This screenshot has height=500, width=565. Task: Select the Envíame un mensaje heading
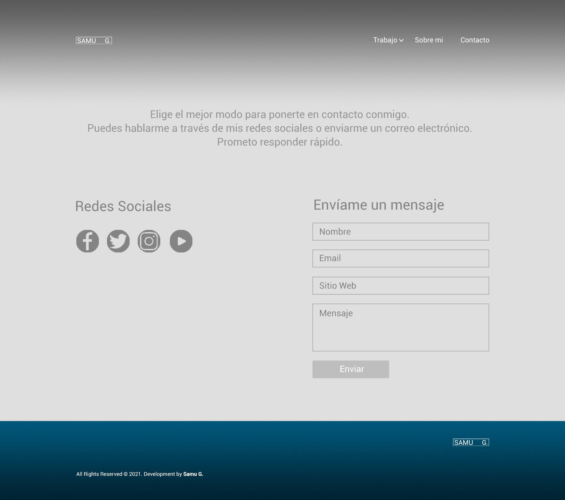coord(379,205)
